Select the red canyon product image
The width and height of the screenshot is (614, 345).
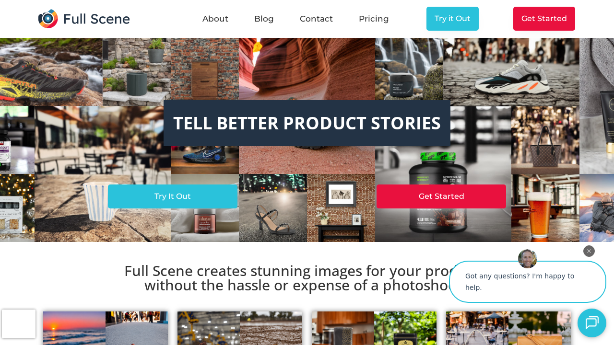coord(307,69)
